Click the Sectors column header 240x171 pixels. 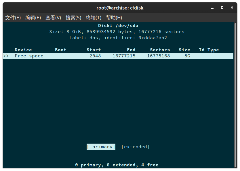pos(160,50)
